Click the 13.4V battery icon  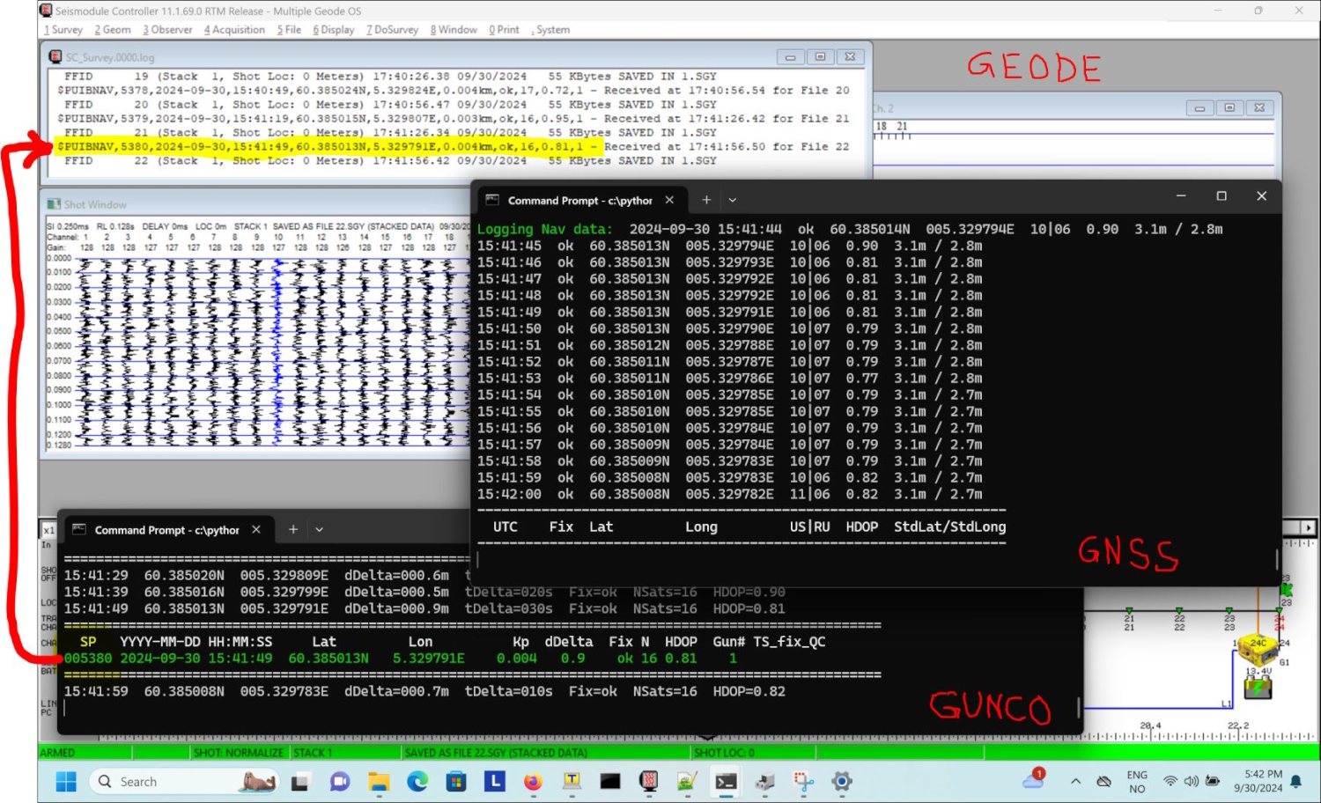[x=1258, y=688]
